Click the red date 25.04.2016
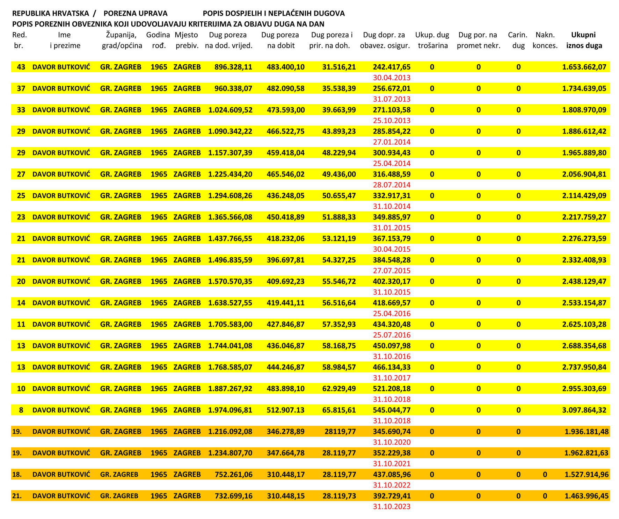 (x=392, y=314)
